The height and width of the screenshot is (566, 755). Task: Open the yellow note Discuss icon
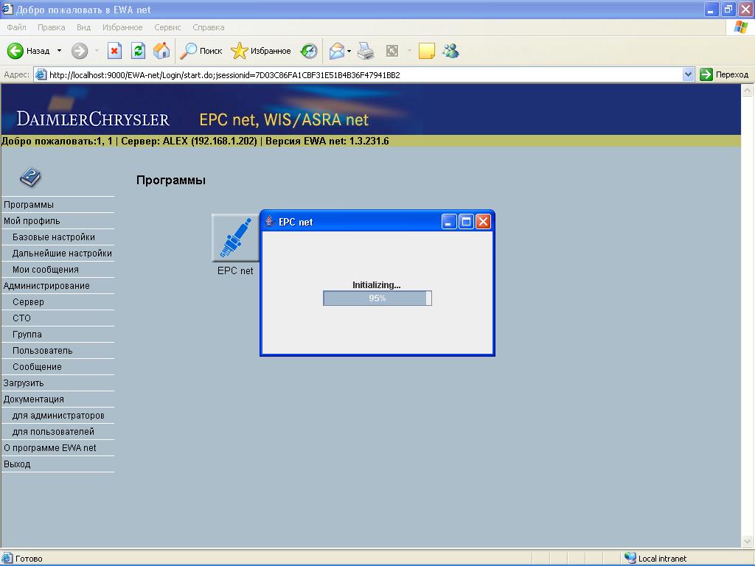coord(427,51)
